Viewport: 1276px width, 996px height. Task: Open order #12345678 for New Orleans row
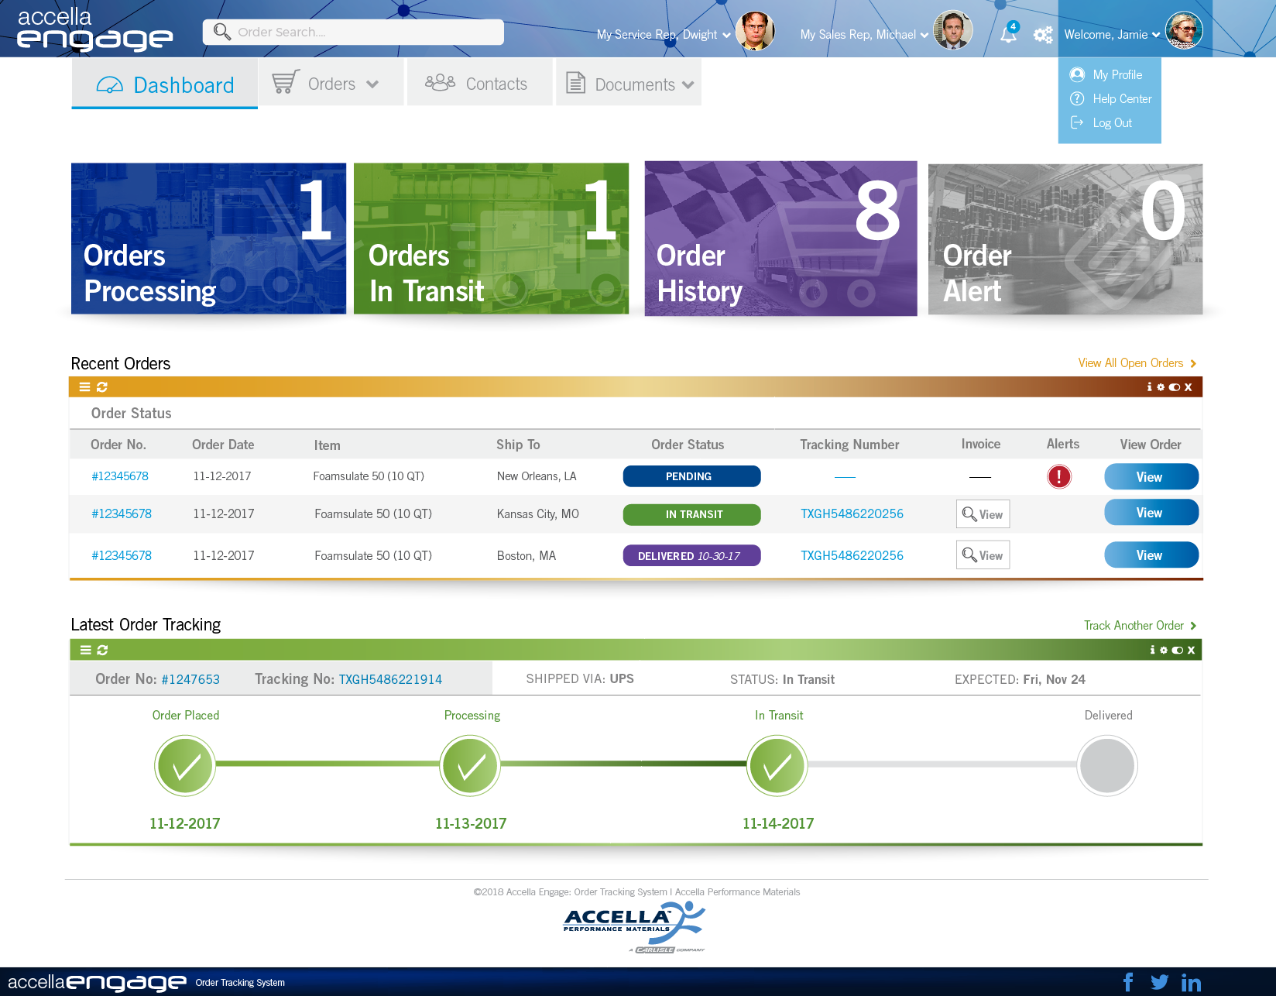tap(120, 476)
